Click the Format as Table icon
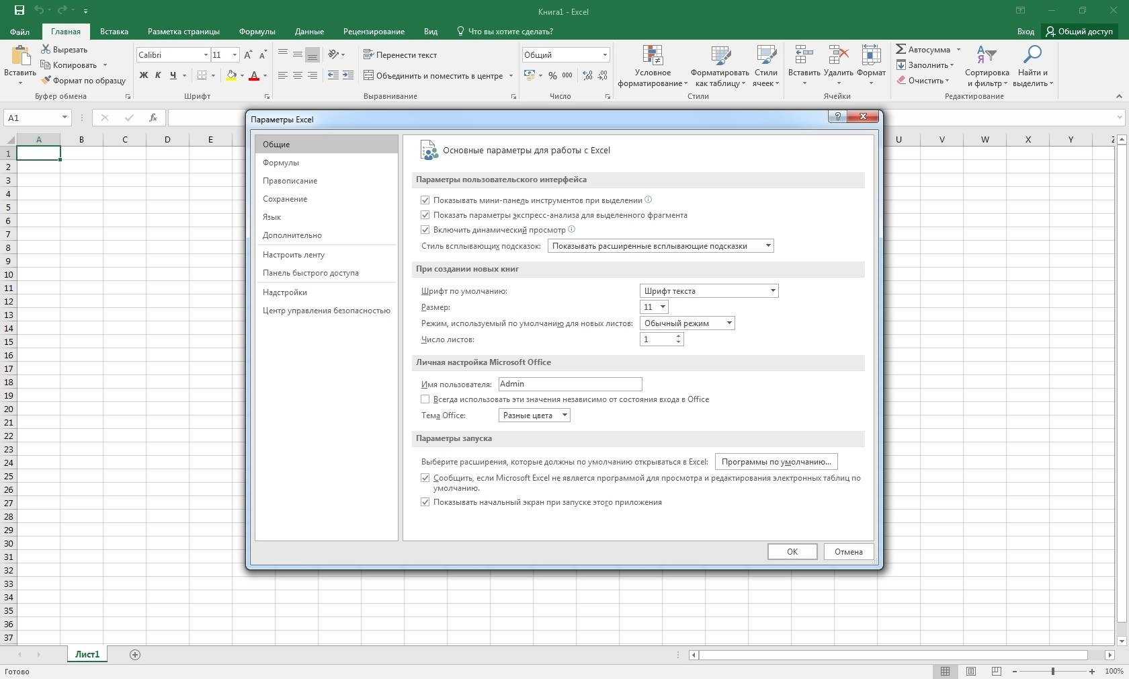1129x679 pixels. point(720,56)
